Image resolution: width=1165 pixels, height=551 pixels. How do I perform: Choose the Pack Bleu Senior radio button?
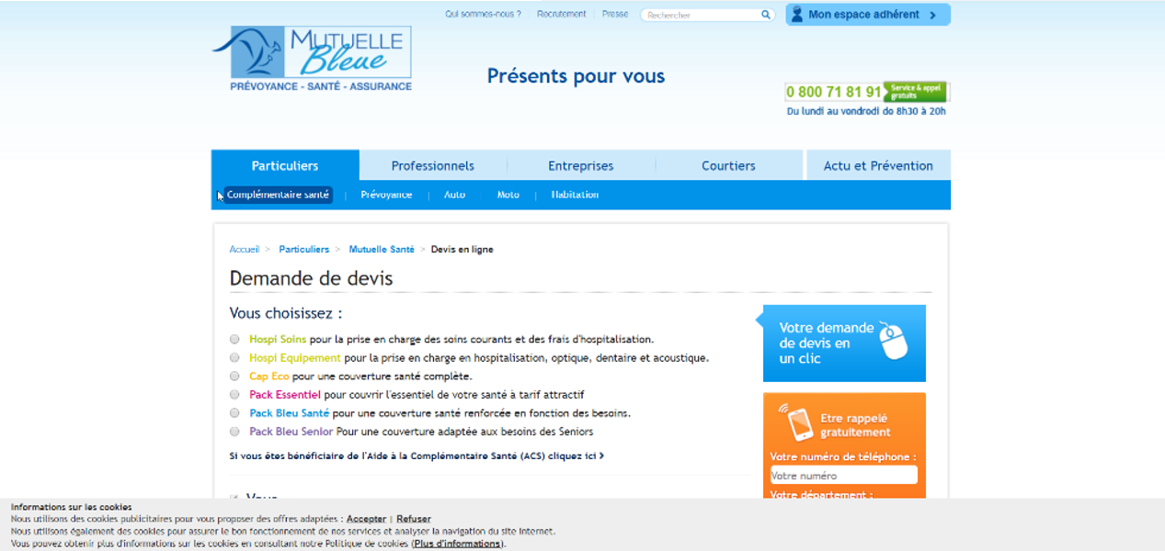point(234,432)
